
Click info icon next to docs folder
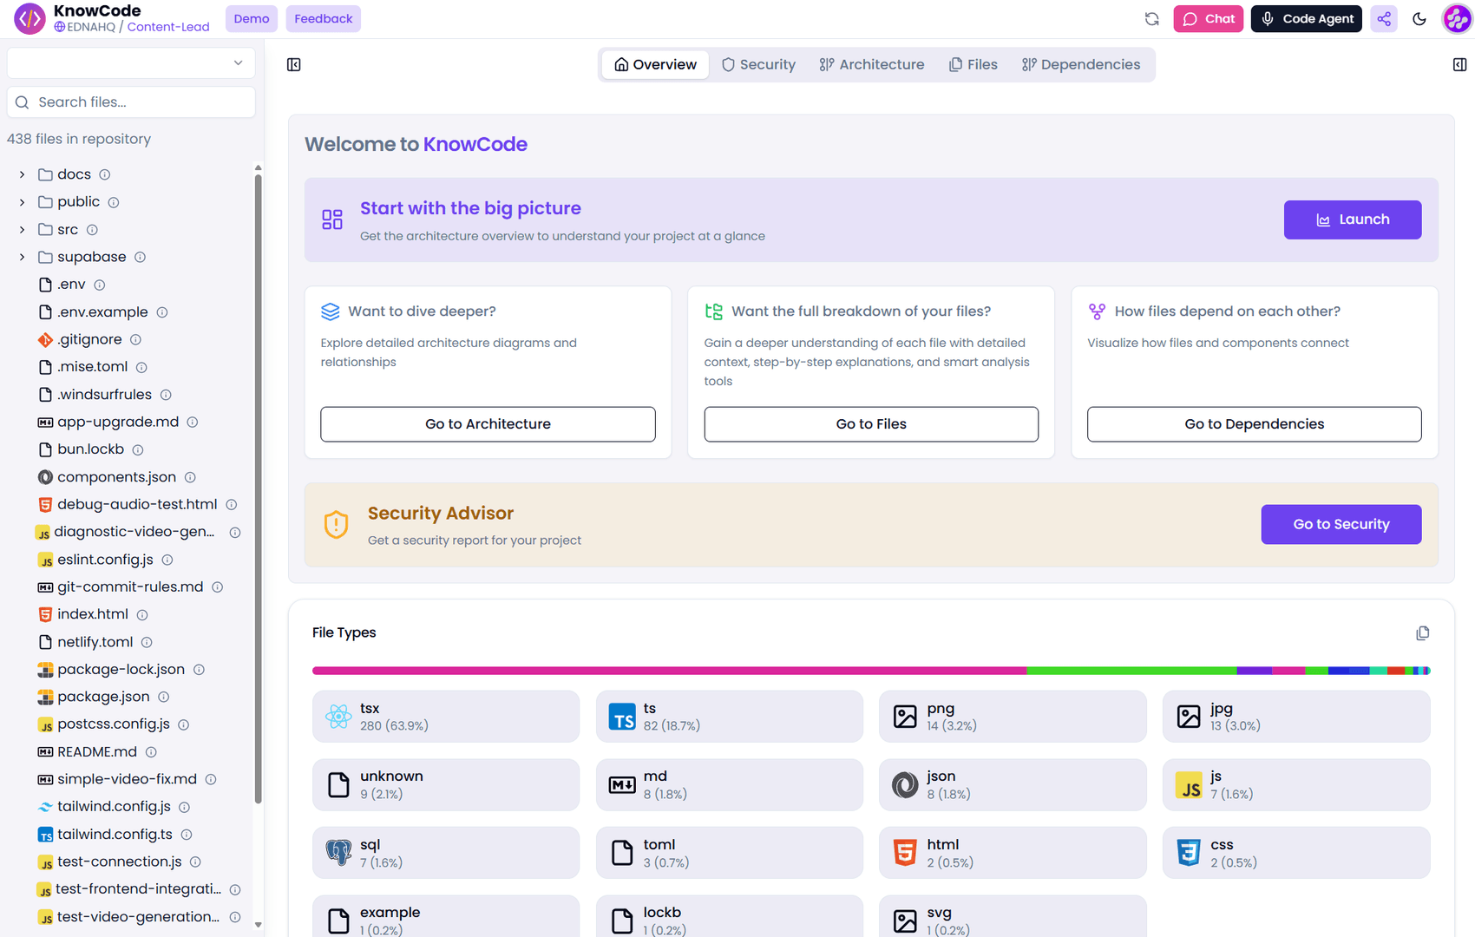(x=105, y=174)
